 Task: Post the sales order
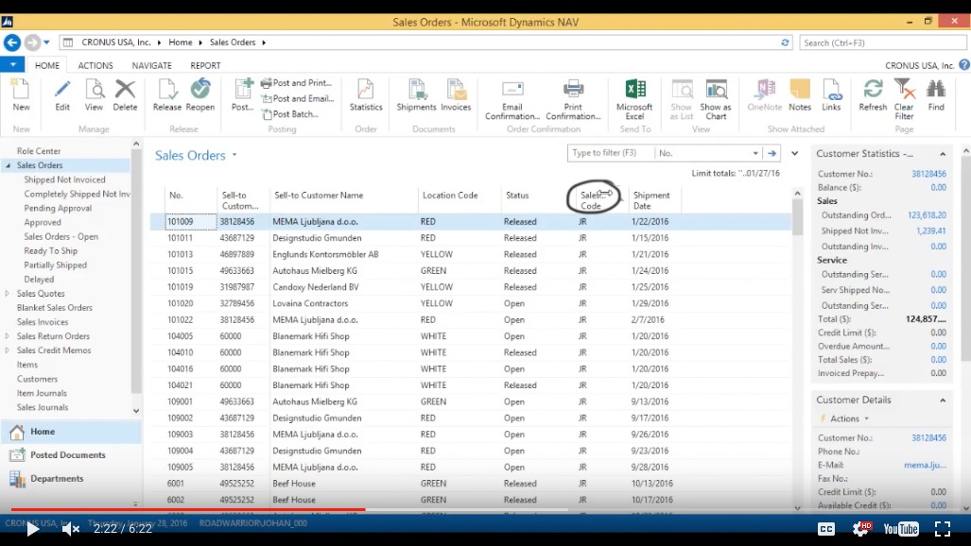coord(242,96)
